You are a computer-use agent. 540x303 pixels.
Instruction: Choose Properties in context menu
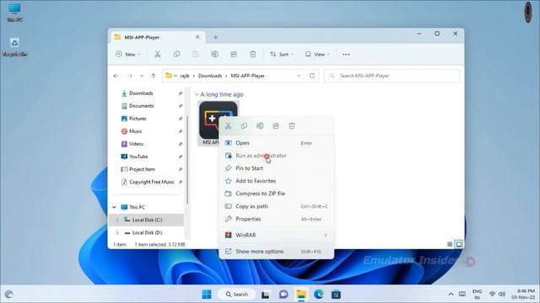276,219
